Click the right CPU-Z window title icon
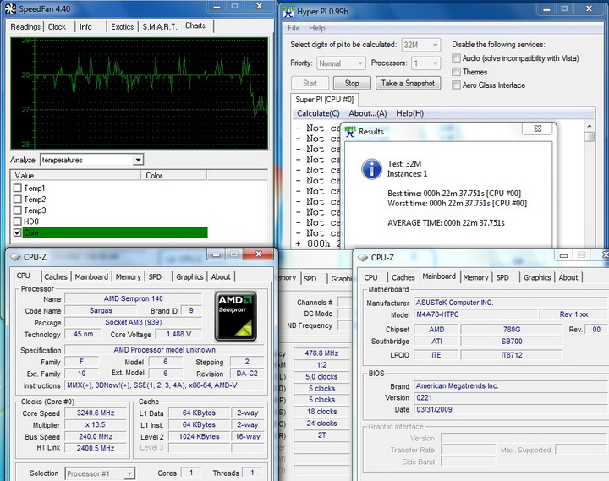The width and height of the screenshot is (609, 481). point(362,257)
